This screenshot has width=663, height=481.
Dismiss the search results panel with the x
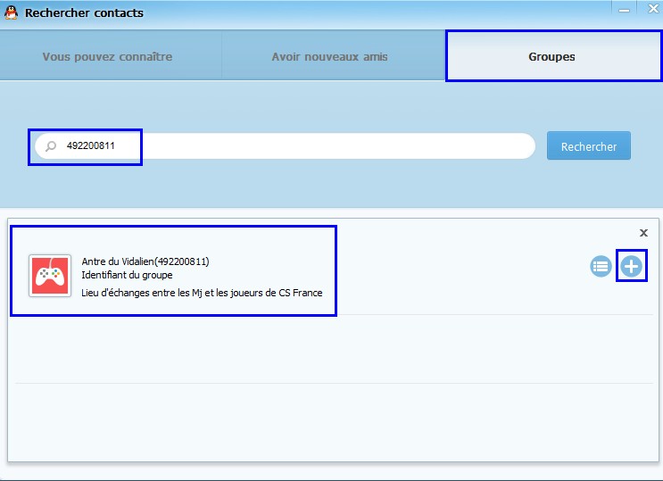click(x=643, y=233)
